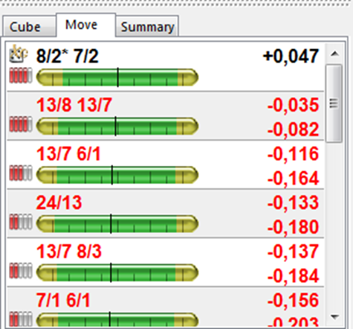
Task: Click the scroll up arrow of move list
Action: [334, 54]
